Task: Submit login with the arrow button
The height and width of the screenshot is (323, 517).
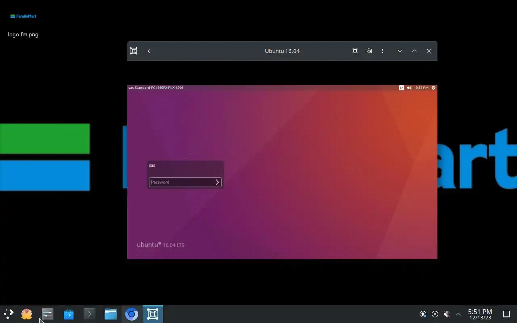Action: pos(217,182)
